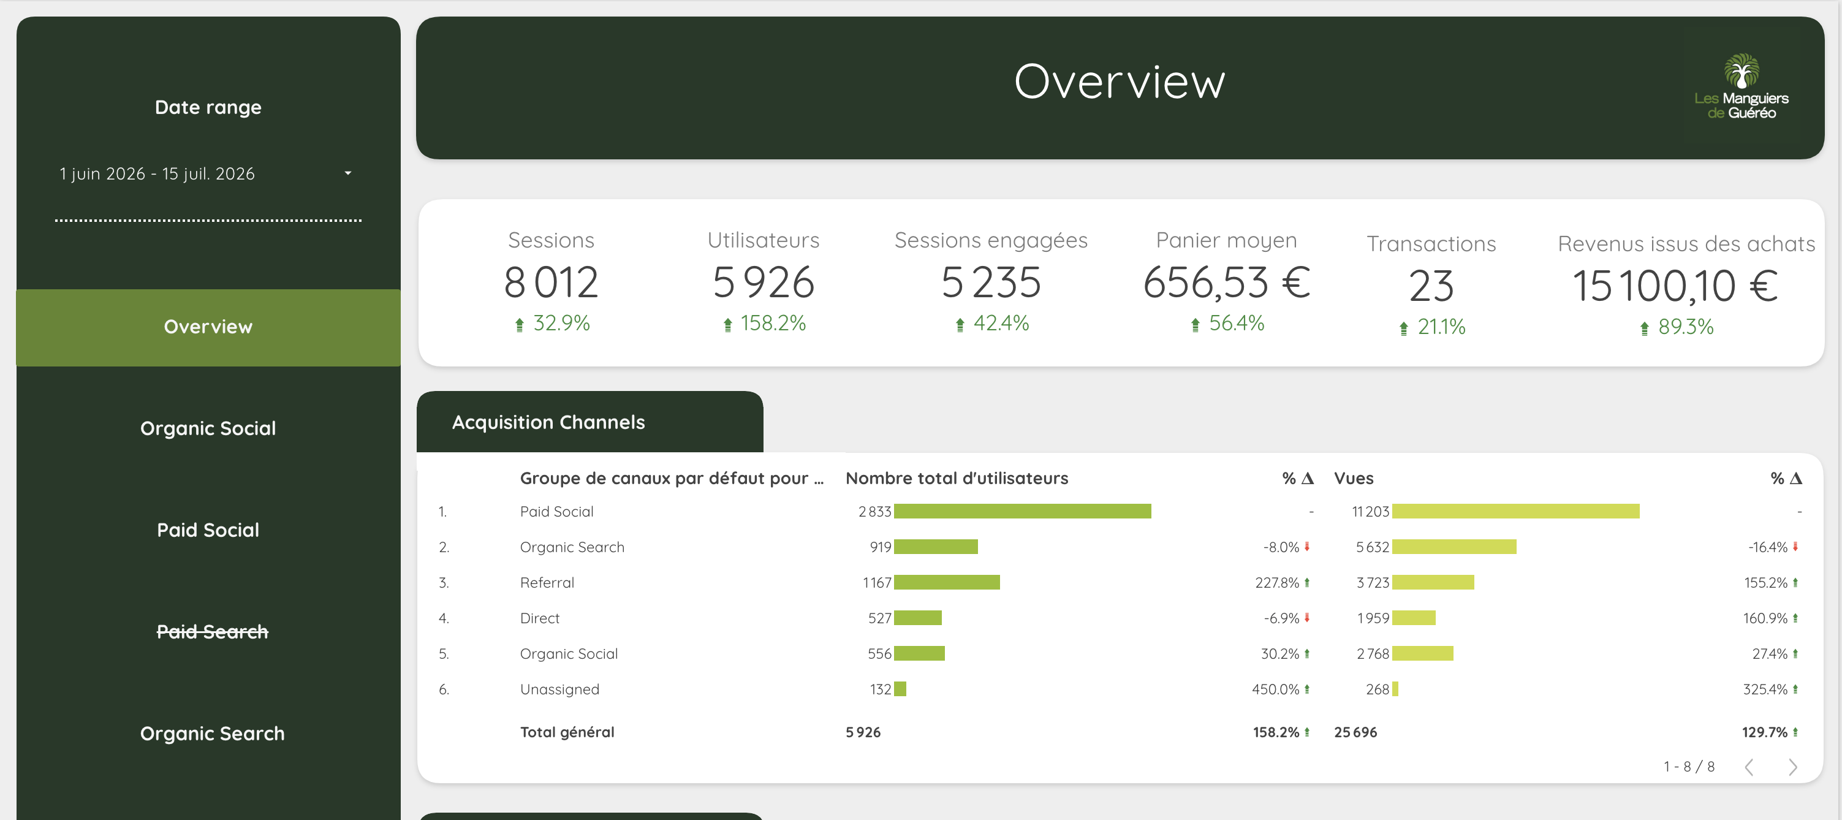
Task: Click the Transactions 21.1% growth arrow
Action: click(x=1404, y=329)
